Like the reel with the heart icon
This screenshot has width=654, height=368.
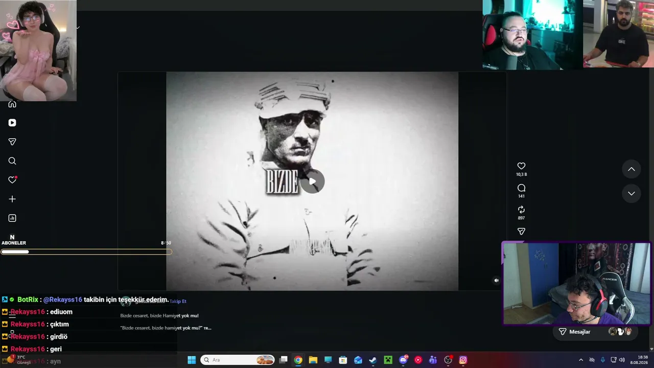coord(521,166)
